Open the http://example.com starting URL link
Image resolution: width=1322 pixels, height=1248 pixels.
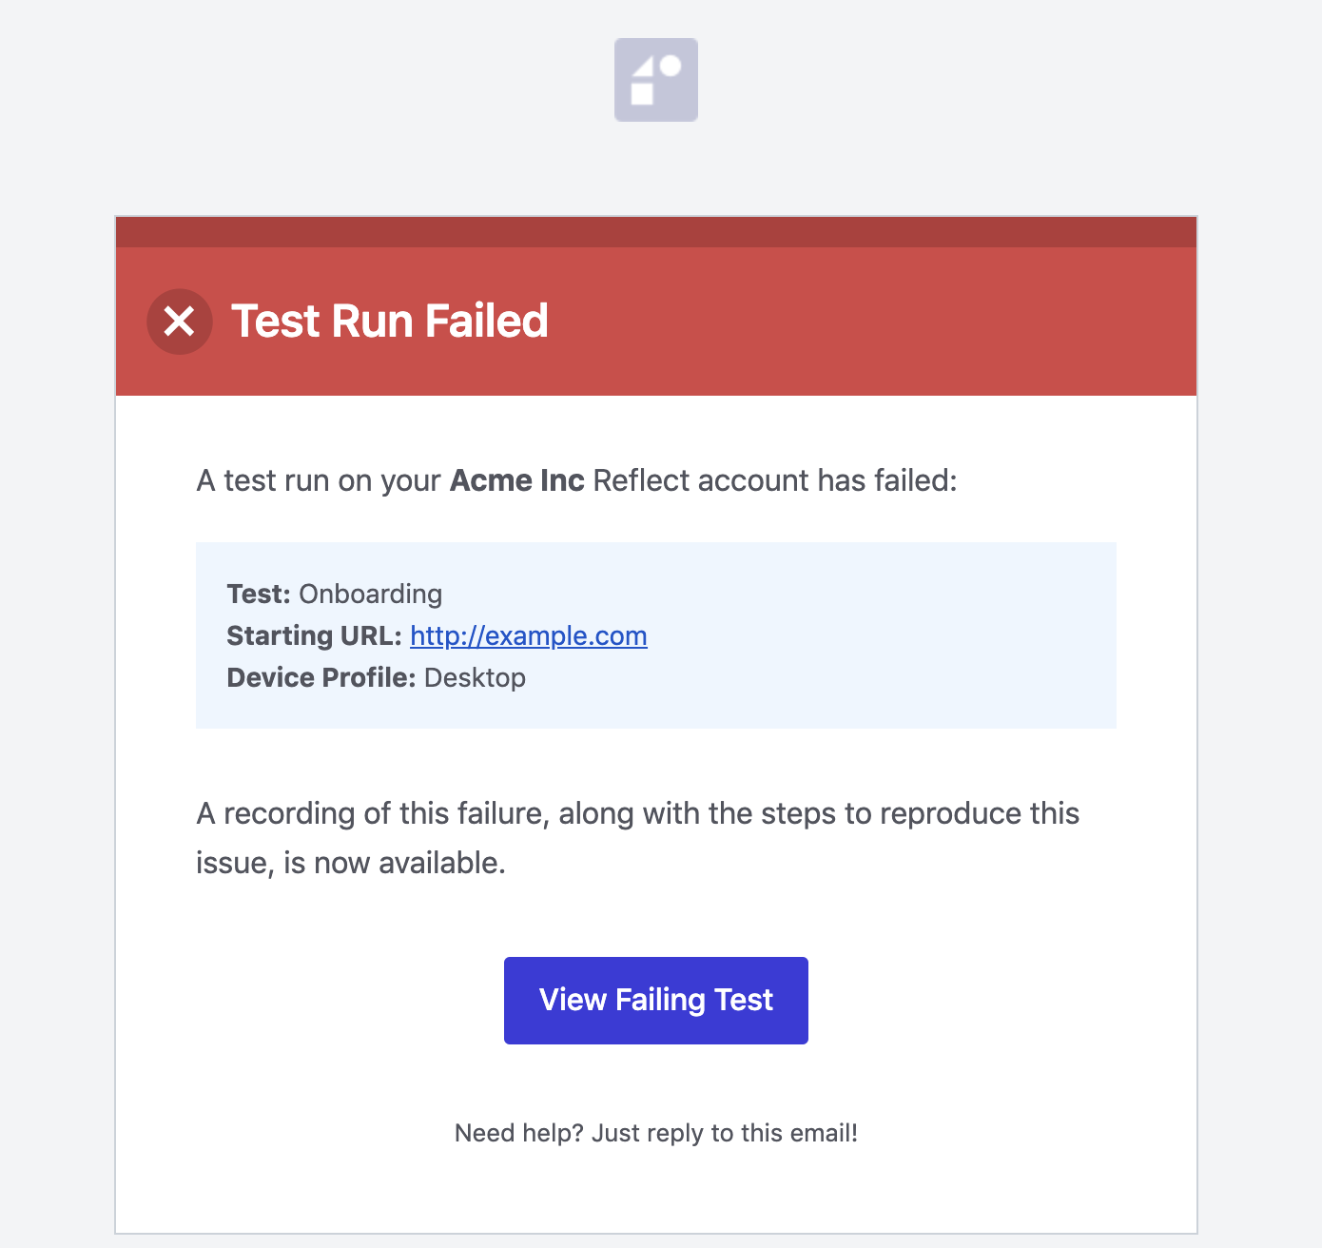pos(528,635)
